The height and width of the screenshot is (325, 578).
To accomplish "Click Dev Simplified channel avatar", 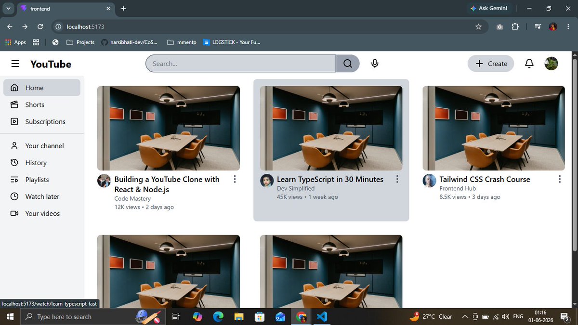I will tap(267, 181).
